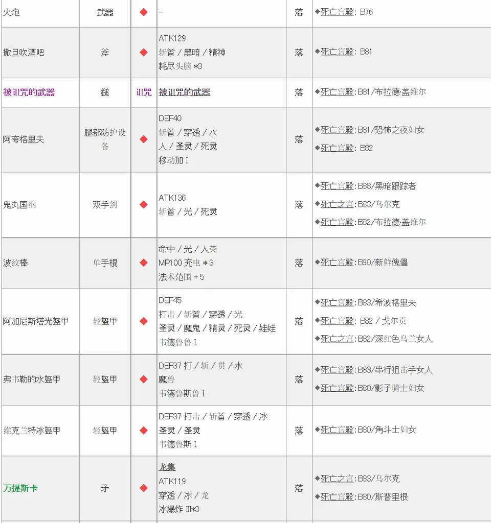The width and height of the screenshot is (491, 523).
Task: Click the 冰爆炸 III*3 effect text
Action: (x=179, y=509)
